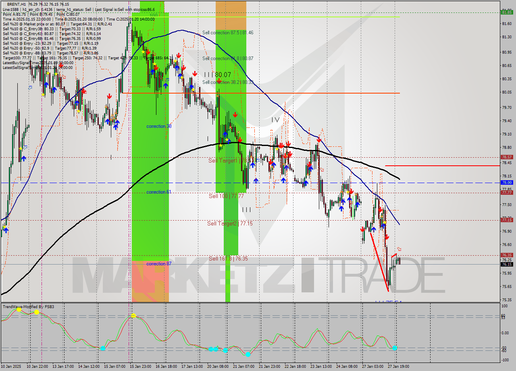Click the -100 indicator scale value
Viewport: 516px width, 371px height.
[x=506, y=360]
